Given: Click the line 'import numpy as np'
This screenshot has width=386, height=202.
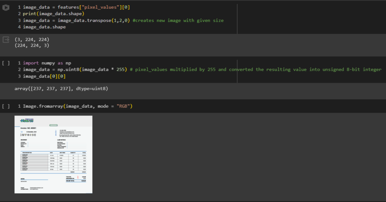Looking at the screenshot, I should (x=47, y=63).
